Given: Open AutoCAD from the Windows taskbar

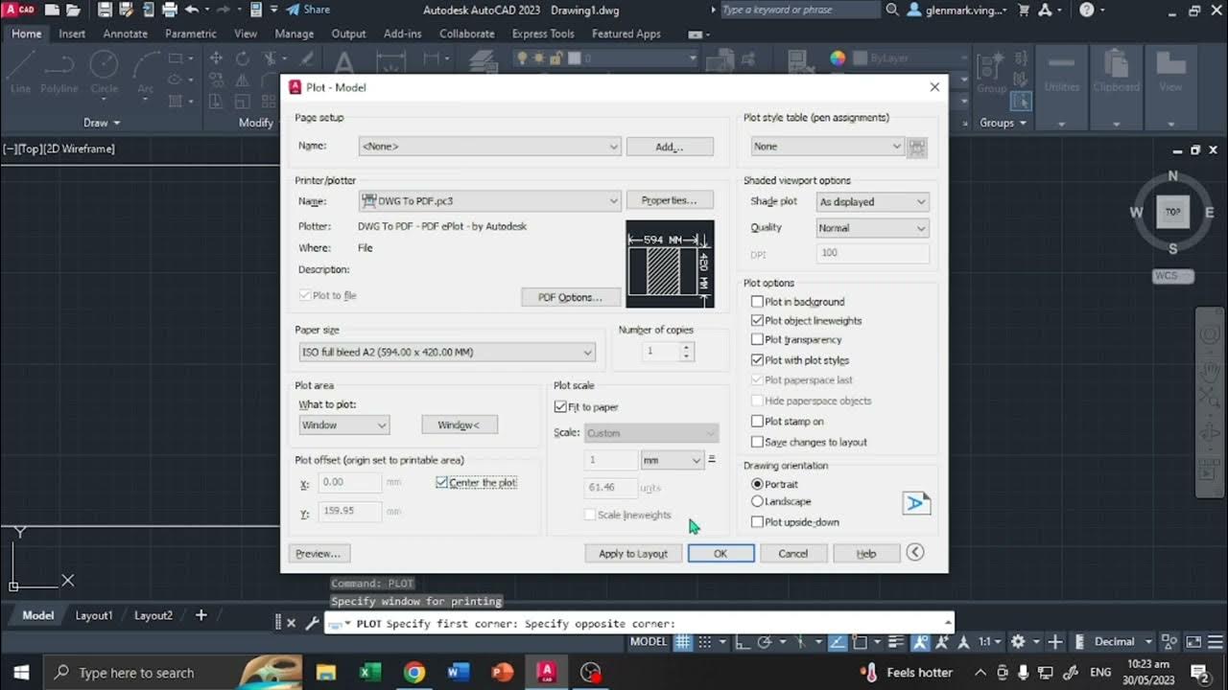Looking at the screenshot, I should tap(546, 672).
